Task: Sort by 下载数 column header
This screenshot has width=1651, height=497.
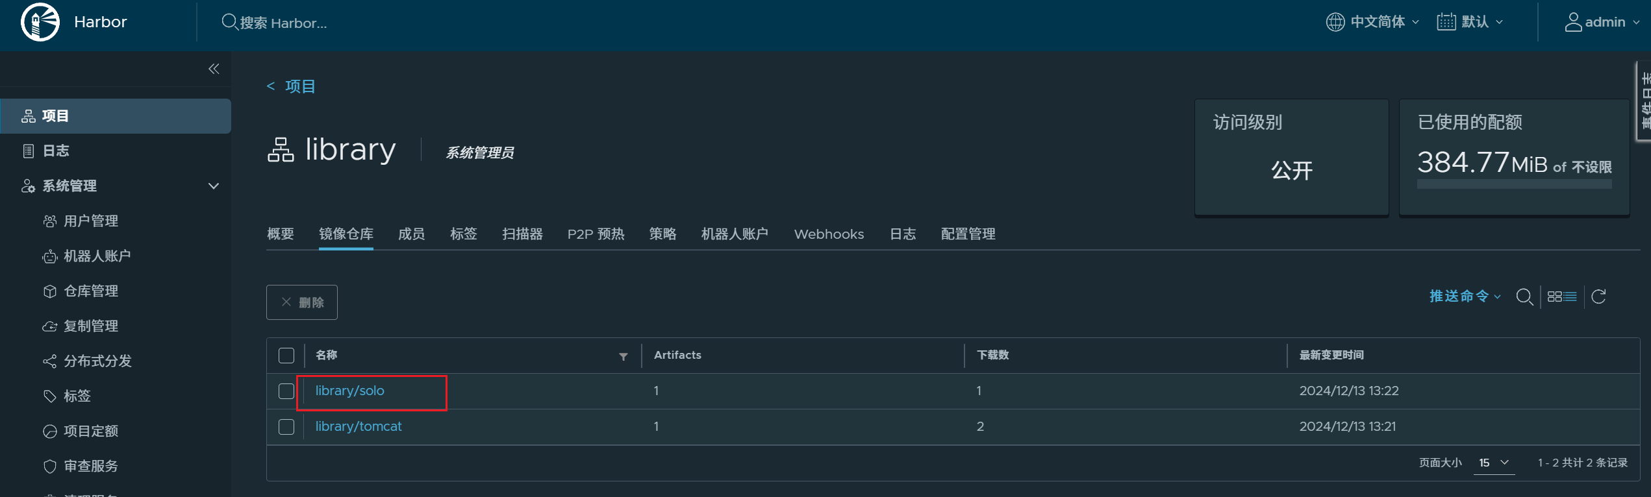Action: pyautogui.click(x=993, y=356)
